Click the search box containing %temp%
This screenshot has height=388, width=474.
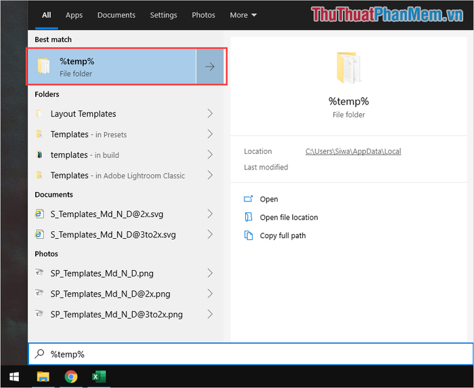(x=251, y=354)
